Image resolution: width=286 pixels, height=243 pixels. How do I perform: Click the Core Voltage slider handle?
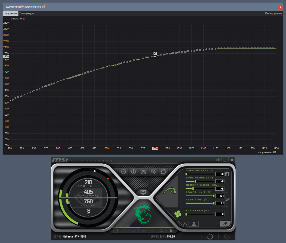[186, 174]
